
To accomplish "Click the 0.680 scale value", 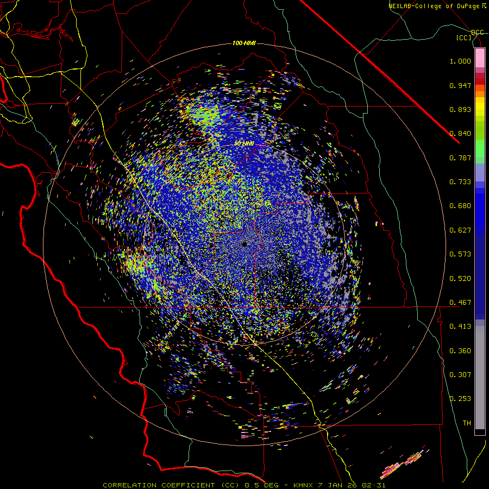I will 460,206.
